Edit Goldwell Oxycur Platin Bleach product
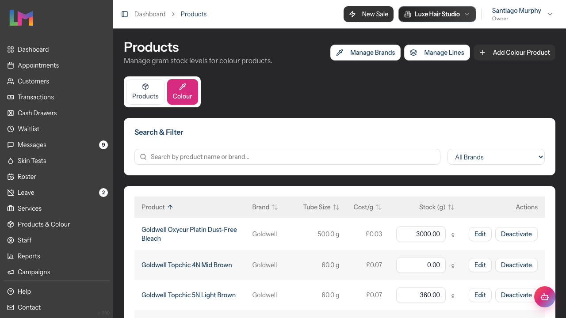566x318 pixels. coord(480,234)
